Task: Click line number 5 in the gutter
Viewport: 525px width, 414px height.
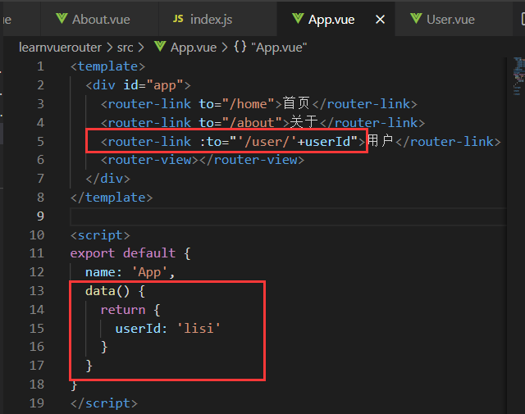Action: click(x=40, y=141)
